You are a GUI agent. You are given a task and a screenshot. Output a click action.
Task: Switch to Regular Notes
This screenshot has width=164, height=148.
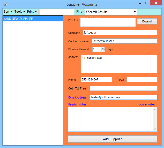tap(77, 104)
